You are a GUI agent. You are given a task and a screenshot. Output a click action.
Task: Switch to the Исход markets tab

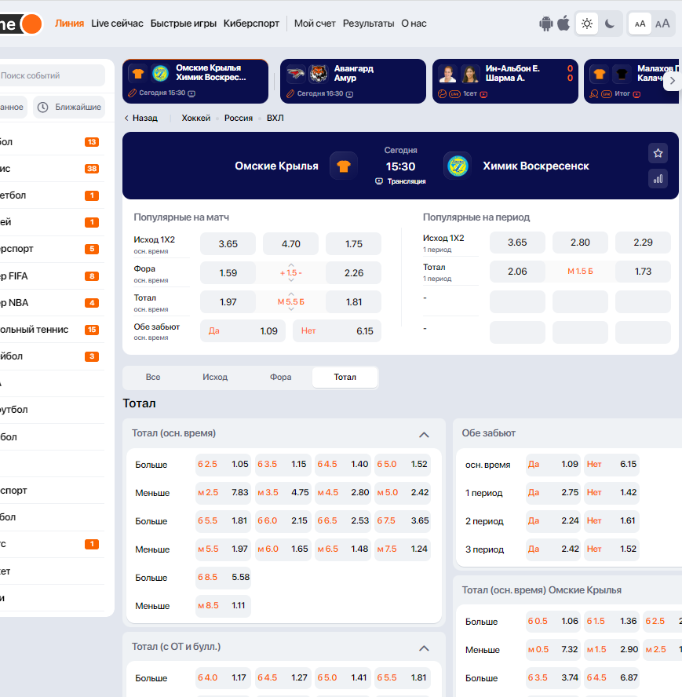click(215, 377)
